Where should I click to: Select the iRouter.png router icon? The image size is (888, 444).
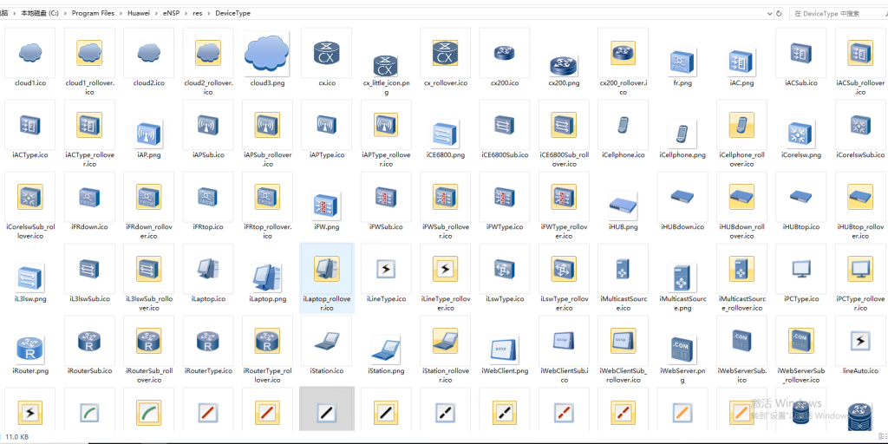30,347
